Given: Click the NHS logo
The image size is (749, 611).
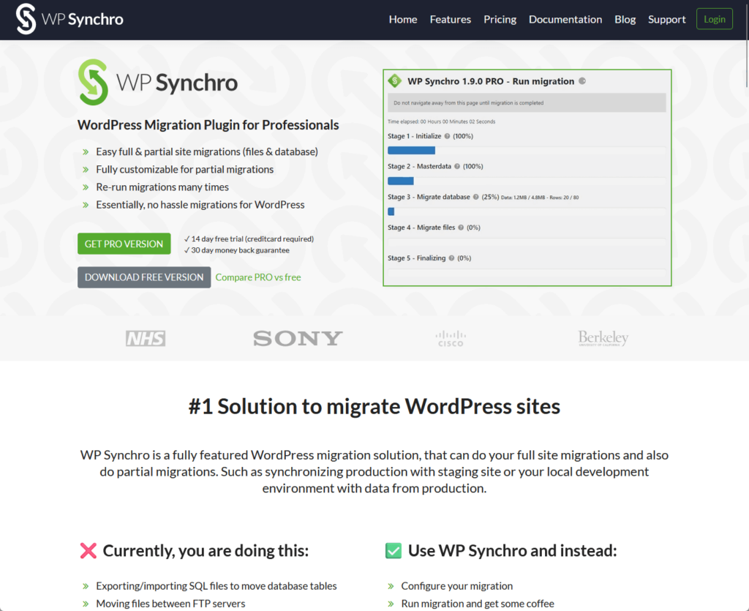Looking at the screenshot, I should (x=146, y=338).
